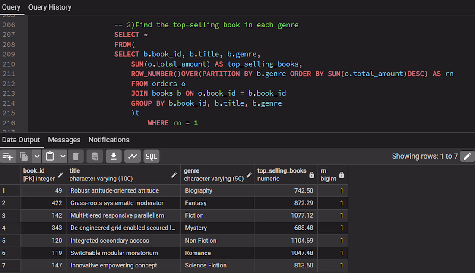This screenshot has width=475, height=273.
Task: Click the genre cell 'Non-Fiction'
Action: (x=218, y=241)
